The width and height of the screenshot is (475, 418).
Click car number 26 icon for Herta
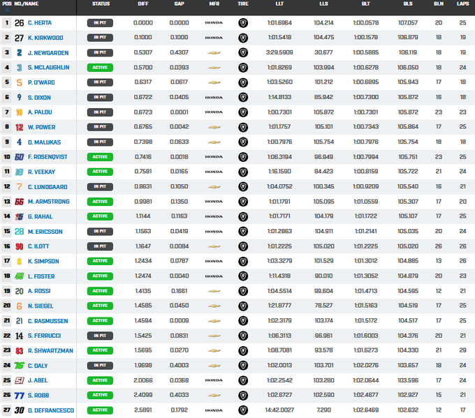click(19, 22)
